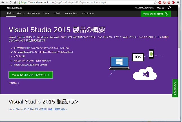Go forward with the browser forward arrow
Screen dimensions: 182x122
(x=6, y=3)
